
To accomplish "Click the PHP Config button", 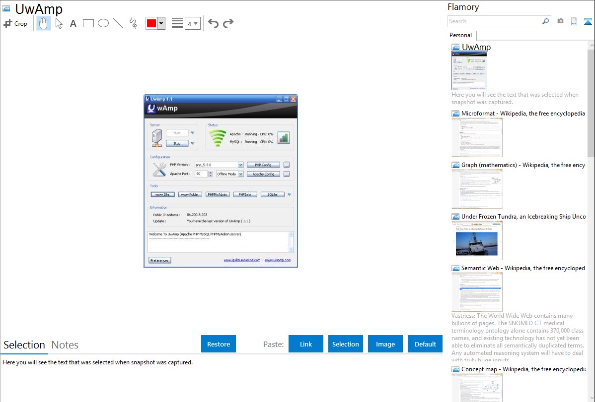I will click(263, 165).
